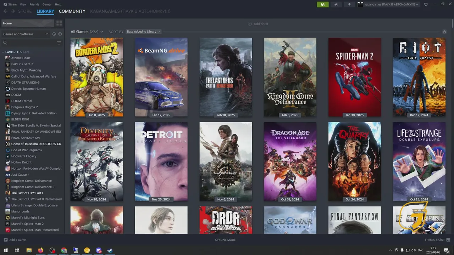
Task: Click the Add a Game plus icon
Action: point(5,240)
